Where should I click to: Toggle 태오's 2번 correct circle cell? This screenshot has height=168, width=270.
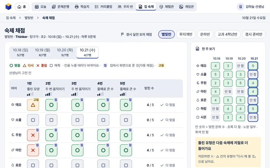click(51, 105)
